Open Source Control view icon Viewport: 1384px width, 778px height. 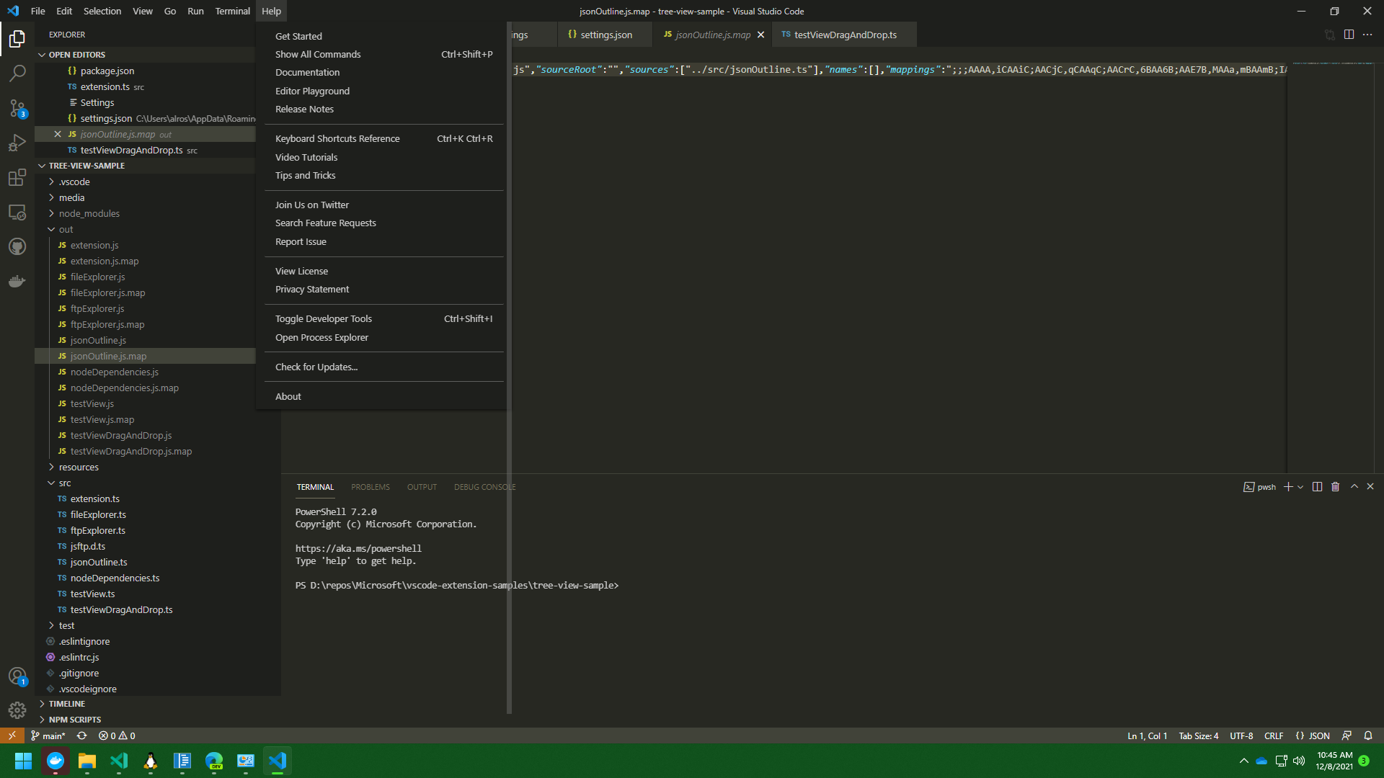pyautogui.click(x=17, y=108)
